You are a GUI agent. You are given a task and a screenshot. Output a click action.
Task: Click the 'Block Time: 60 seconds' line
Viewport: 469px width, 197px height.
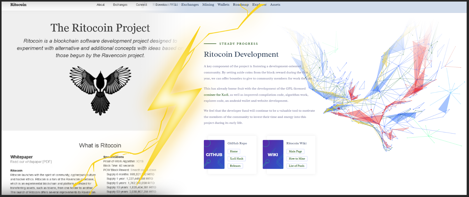point(119,166)
